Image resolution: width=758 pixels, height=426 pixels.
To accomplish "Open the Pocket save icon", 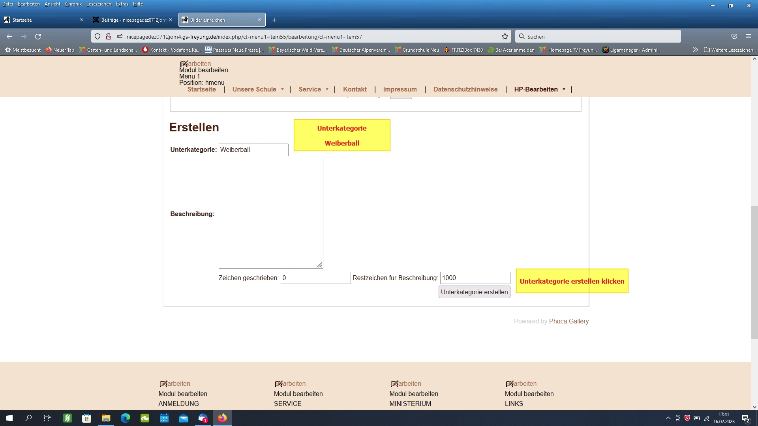I will click(734, 37).
